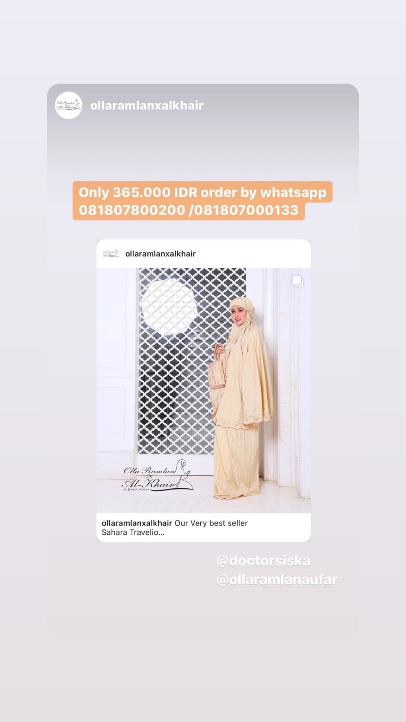Tap the phone number 081807800200
This screenshot has width=406, height=722.
132,210
